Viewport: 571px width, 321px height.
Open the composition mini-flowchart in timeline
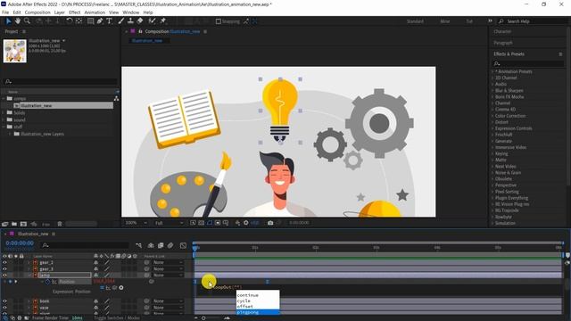pyautogui.click(x=139, y=246)
